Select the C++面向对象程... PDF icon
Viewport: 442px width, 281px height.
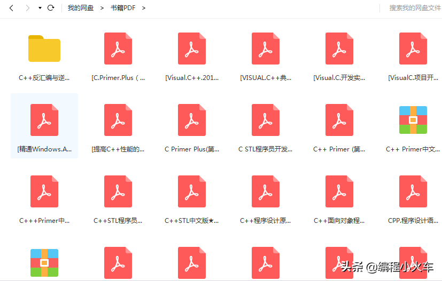(x=339, y=191)
